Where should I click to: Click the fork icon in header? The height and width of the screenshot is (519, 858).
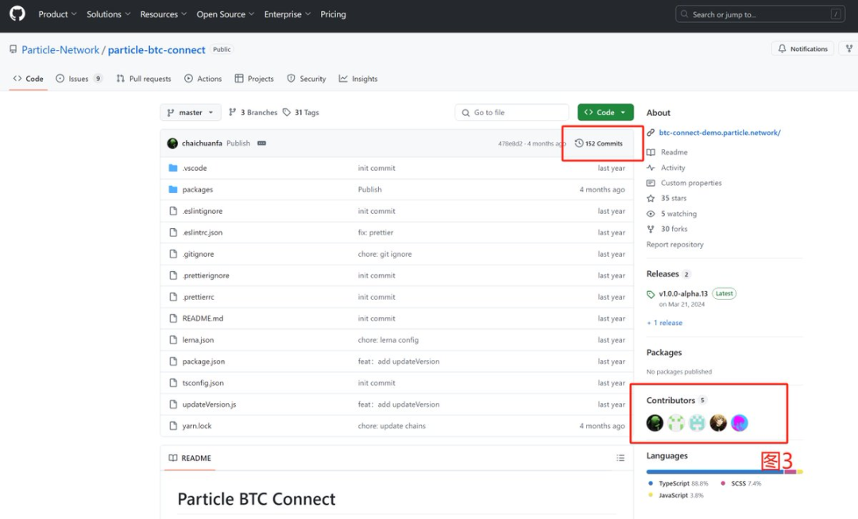848,49
